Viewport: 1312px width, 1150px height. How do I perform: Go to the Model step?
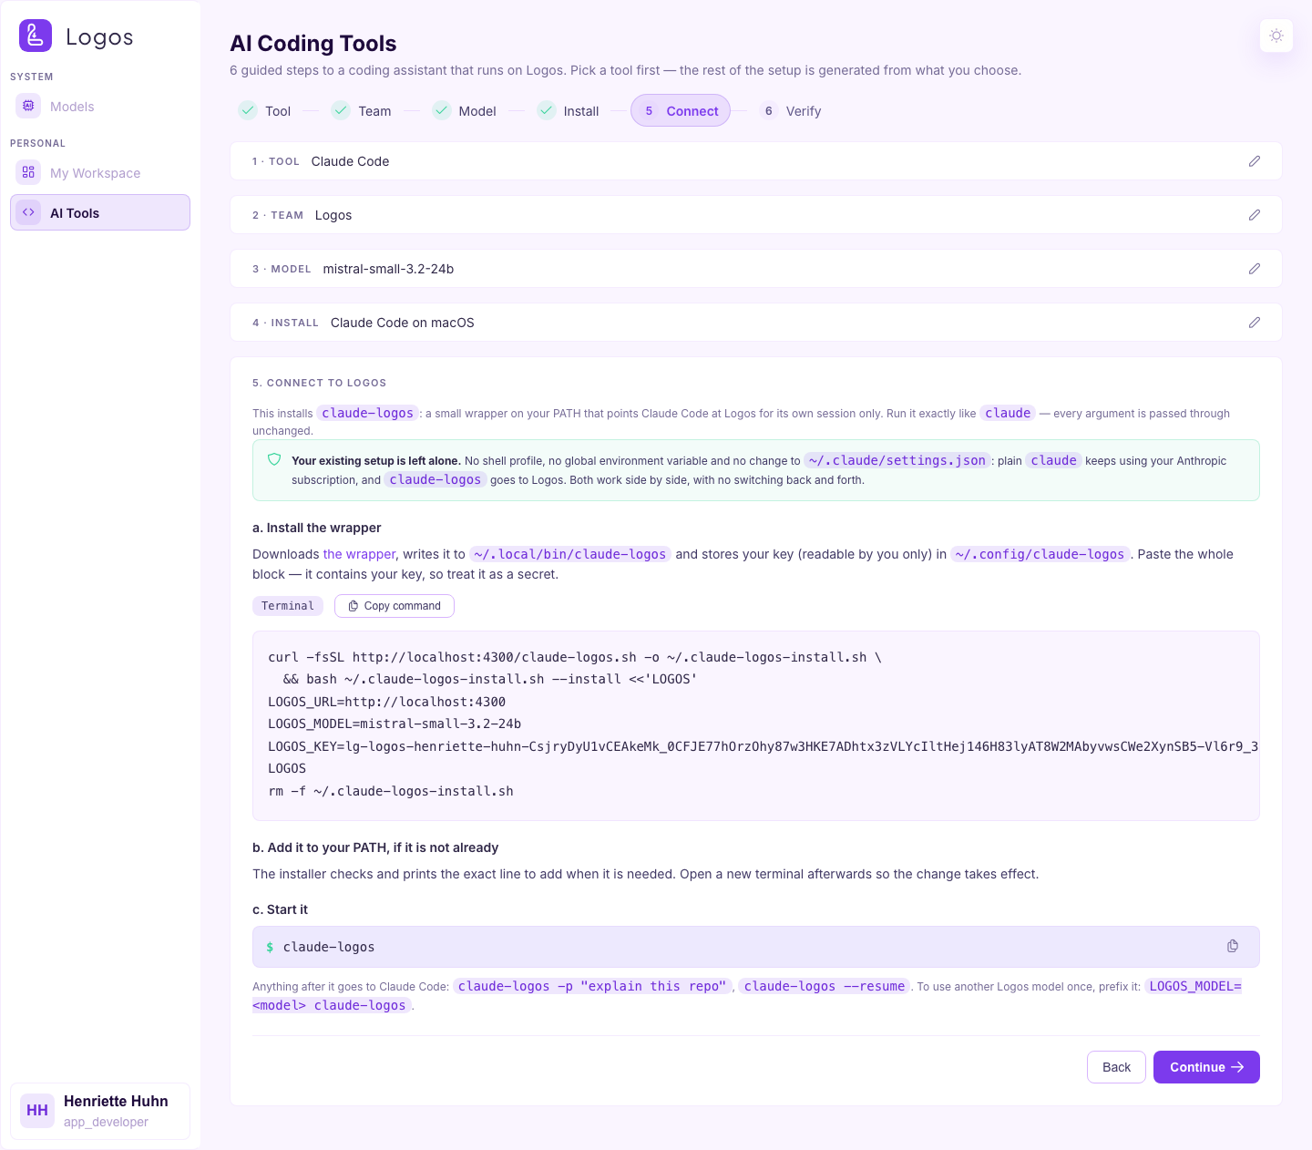pyautogui.click(x=464, y=110)
